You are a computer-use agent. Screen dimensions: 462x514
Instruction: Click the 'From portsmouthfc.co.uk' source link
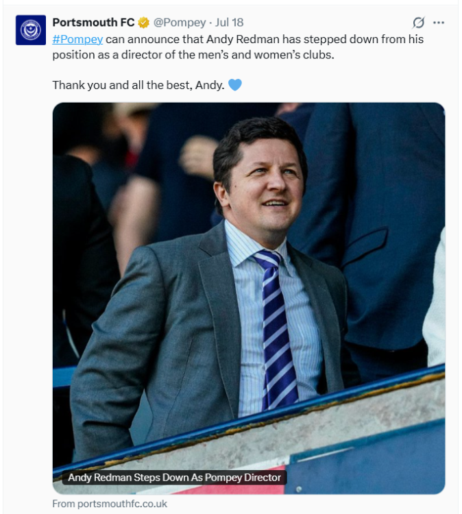(x=110, y=504)
